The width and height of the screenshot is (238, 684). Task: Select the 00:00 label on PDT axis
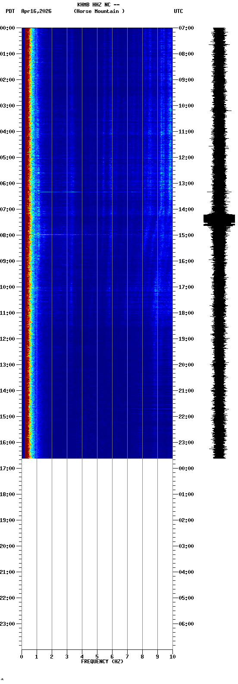tap(7, 28)
